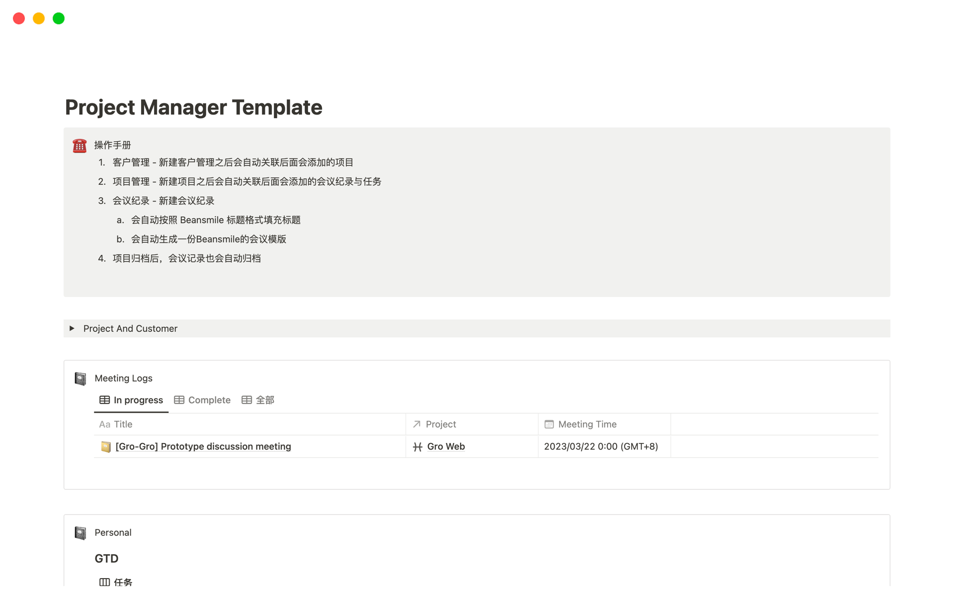Click the yellow page icon beside Gro-Gro meeting
This screenshot has height=596, width=954.
coord(106,447)
